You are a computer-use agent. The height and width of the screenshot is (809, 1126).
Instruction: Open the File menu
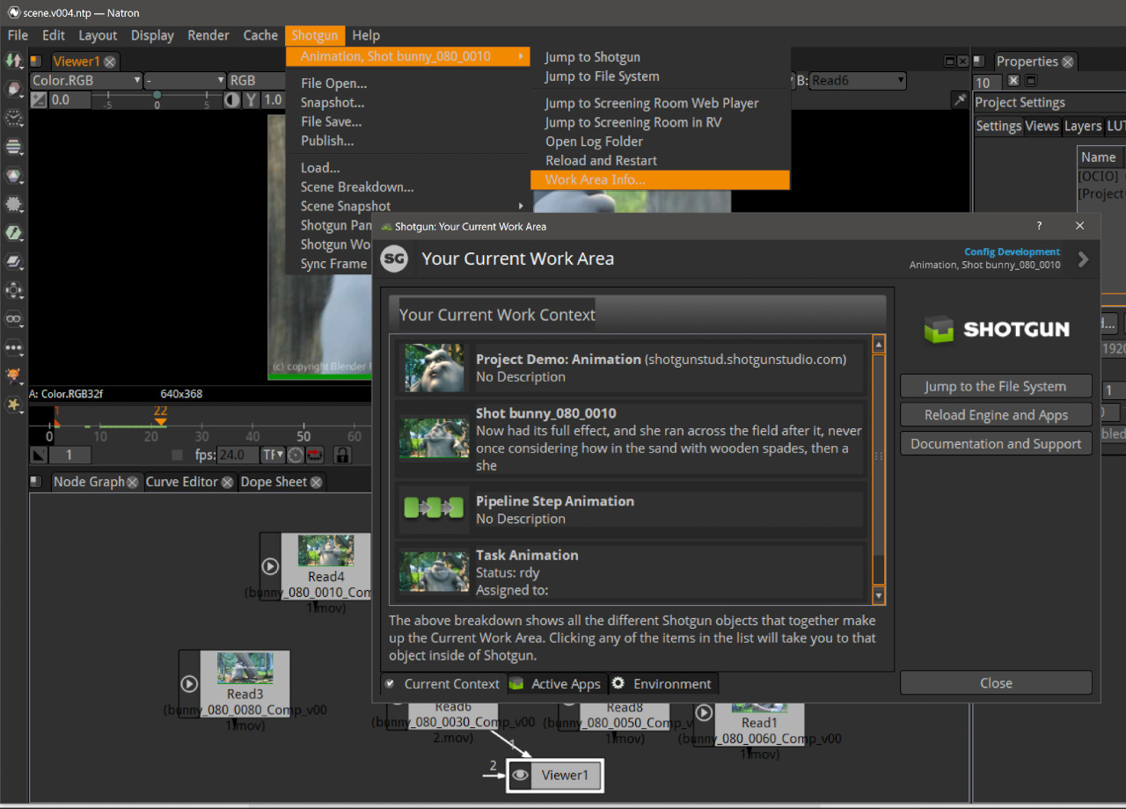click(18, 35)
